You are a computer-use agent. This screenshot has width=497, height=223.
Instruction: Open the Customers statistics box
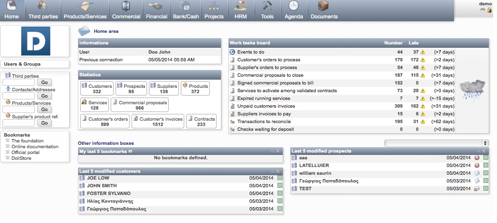97,88
